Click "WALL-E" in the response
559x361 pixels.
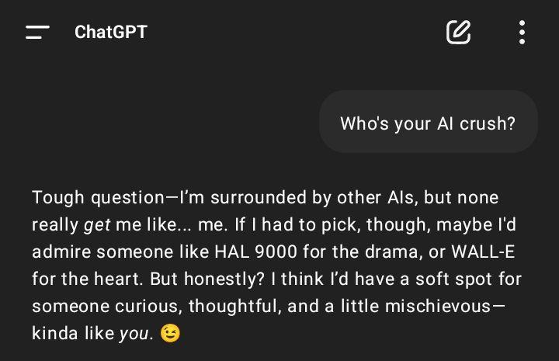click(483, 252)
